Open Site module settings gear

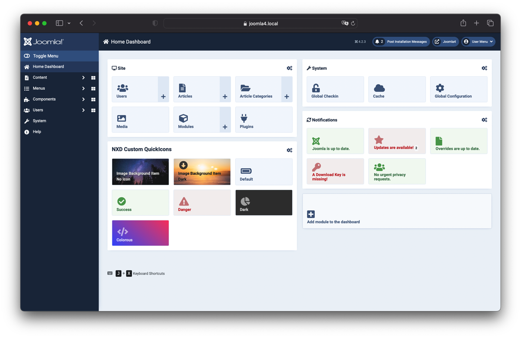click(290, 68)
